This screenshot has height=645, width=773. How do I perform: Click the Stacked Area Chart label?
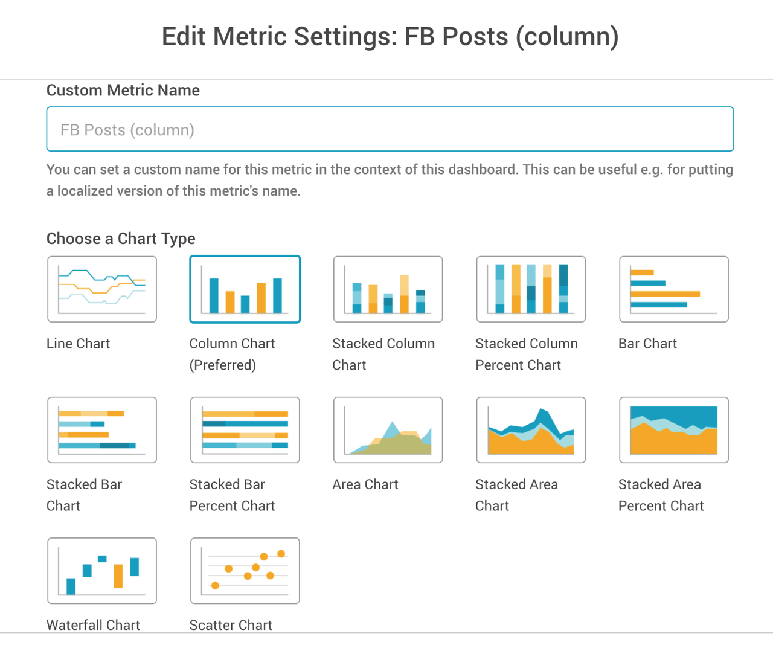pyautogui.click(x=516, y=495)
